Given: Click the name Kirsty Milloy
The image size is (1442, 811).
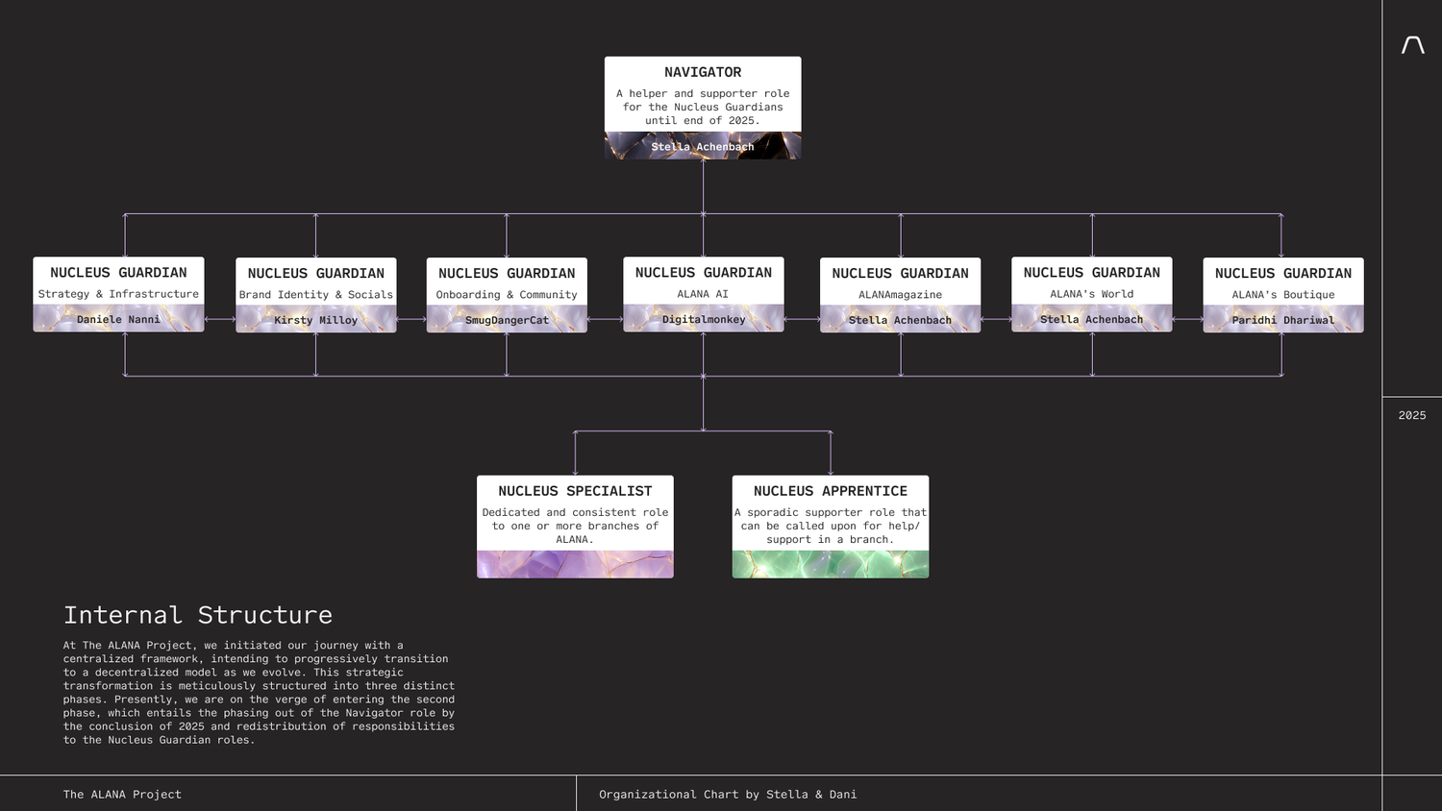Looking at the screenshot, I should click(316, 320).
